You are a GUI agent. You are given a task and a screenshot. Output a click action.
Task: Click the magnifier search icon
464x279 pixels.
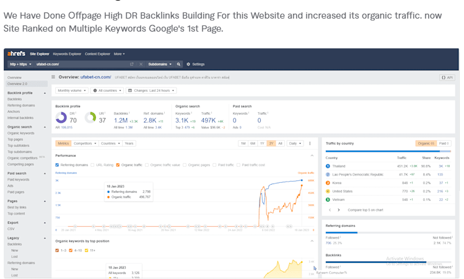click(179, 64)
